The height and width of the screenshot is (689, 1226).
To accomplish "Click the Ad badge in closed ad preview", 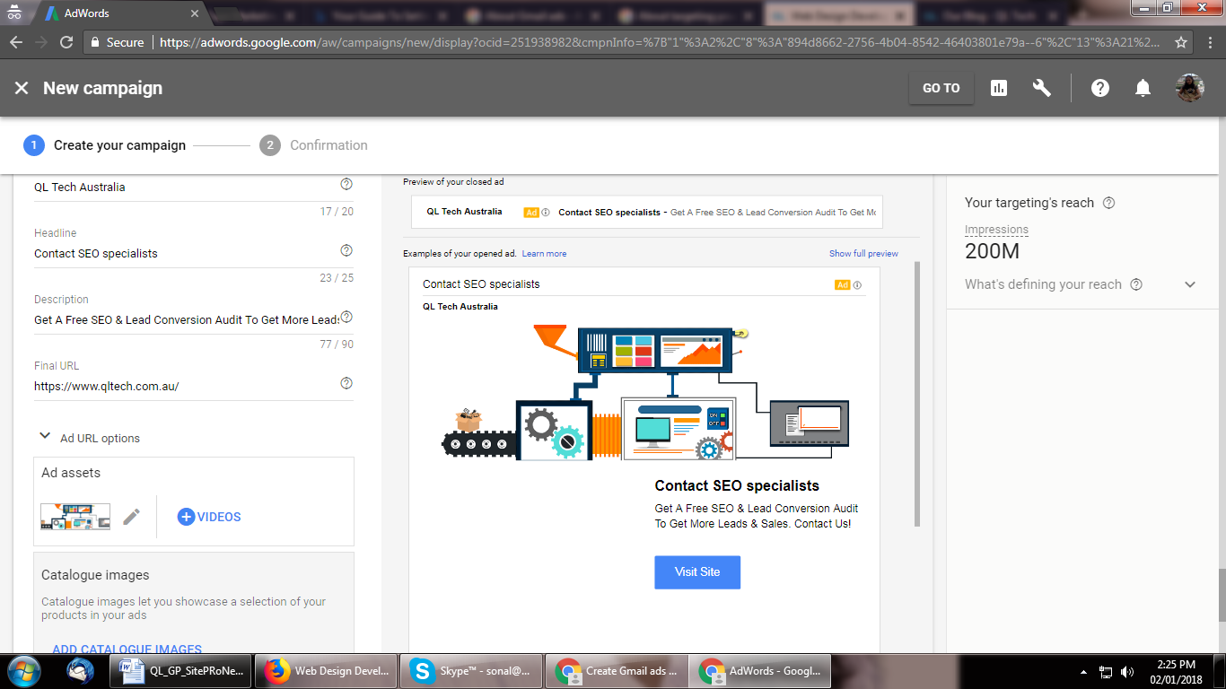I will 531,213.
